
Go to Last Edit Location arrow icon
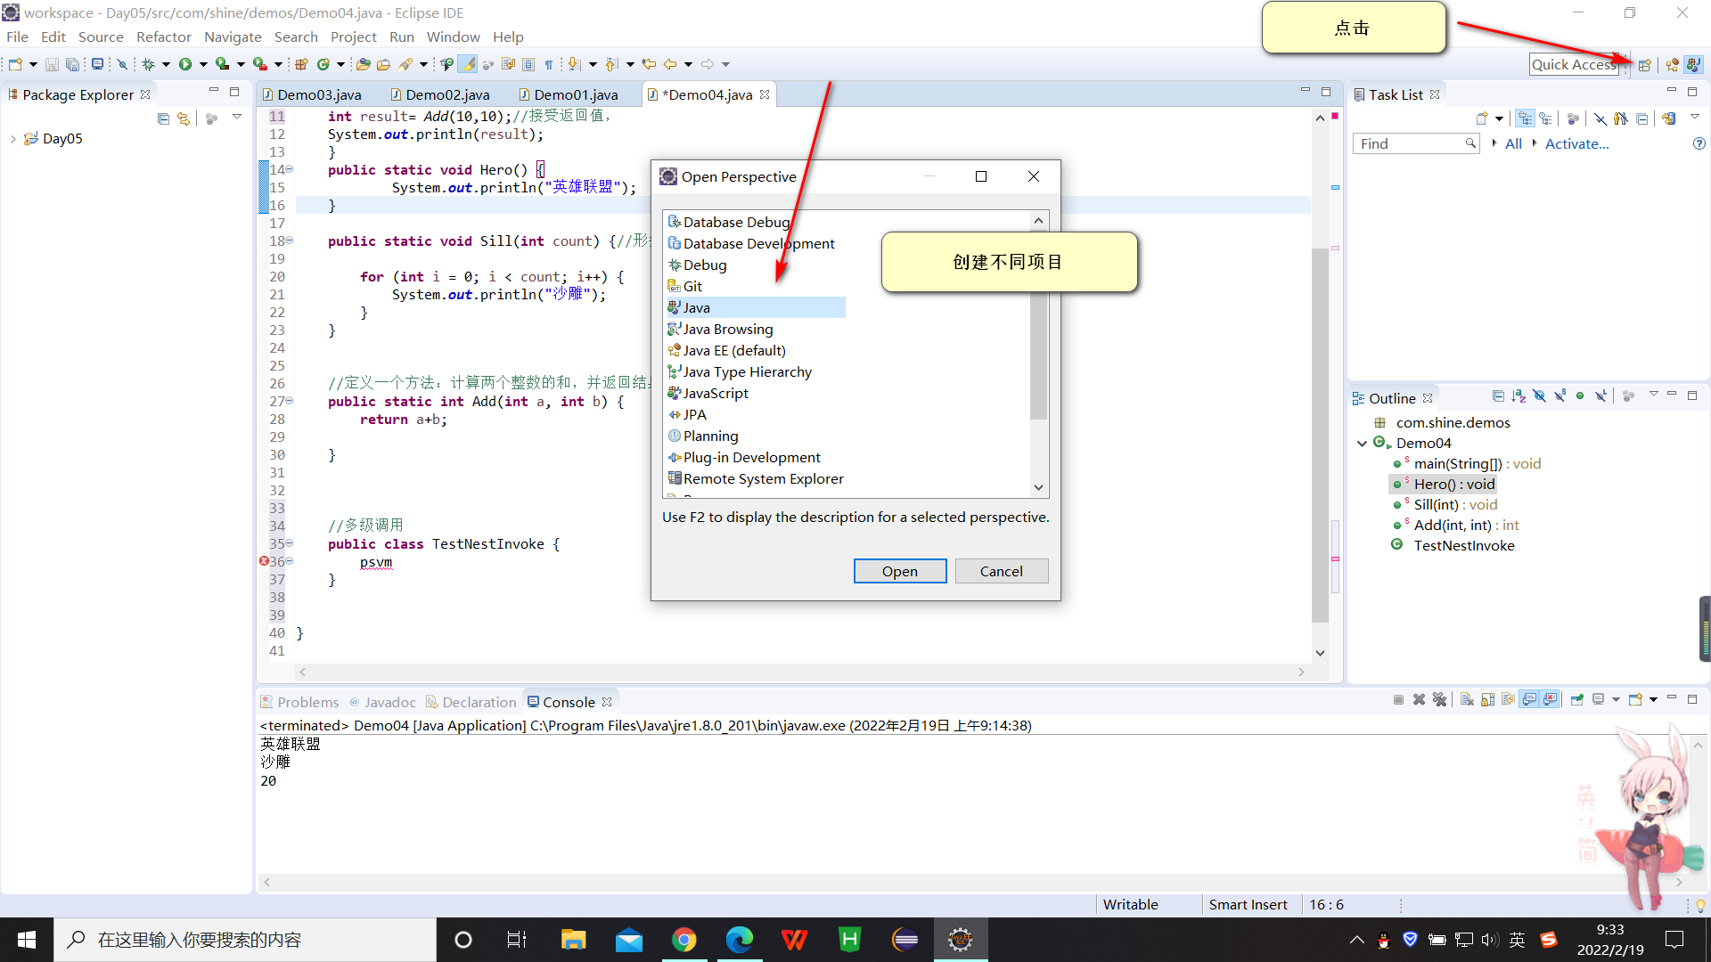click(649, 64)
